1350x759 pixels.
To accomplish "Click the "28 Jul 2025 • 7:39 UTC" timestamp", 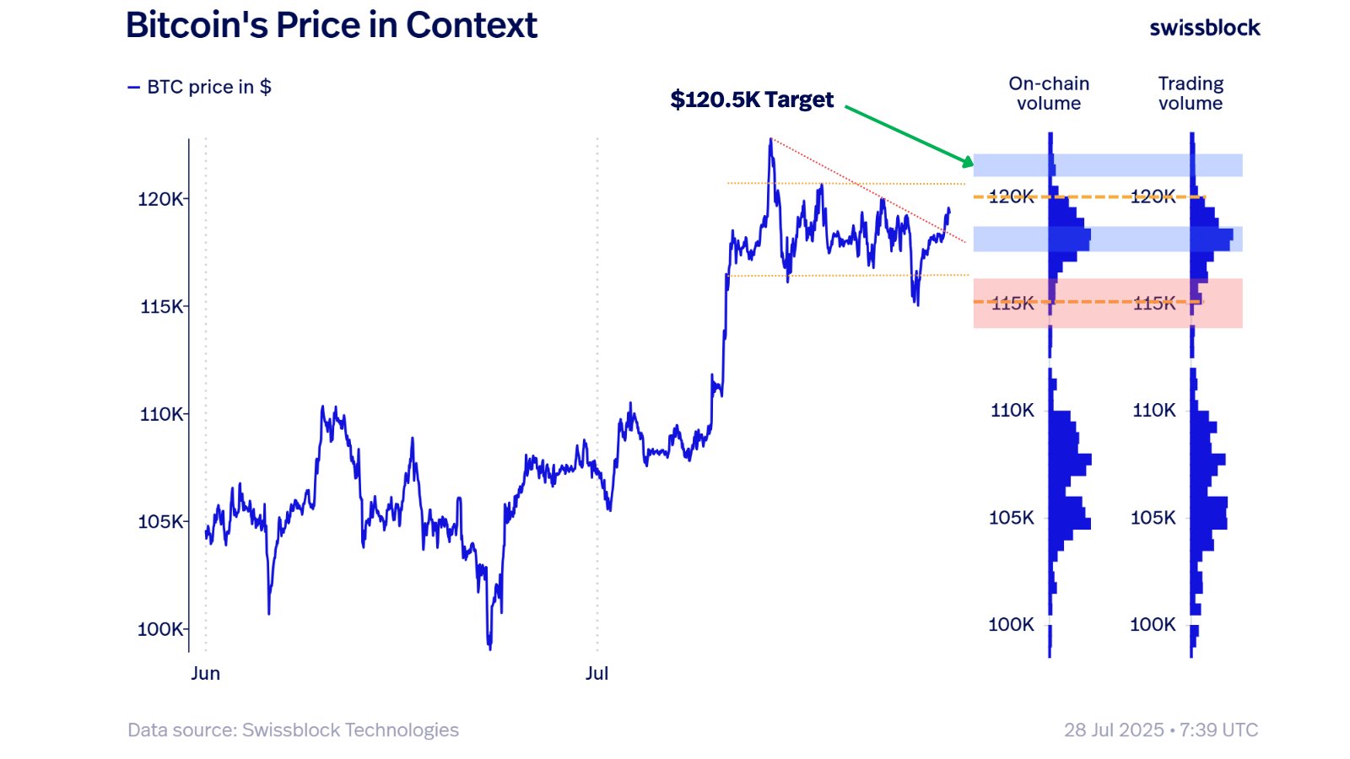I will [1160, 730].
